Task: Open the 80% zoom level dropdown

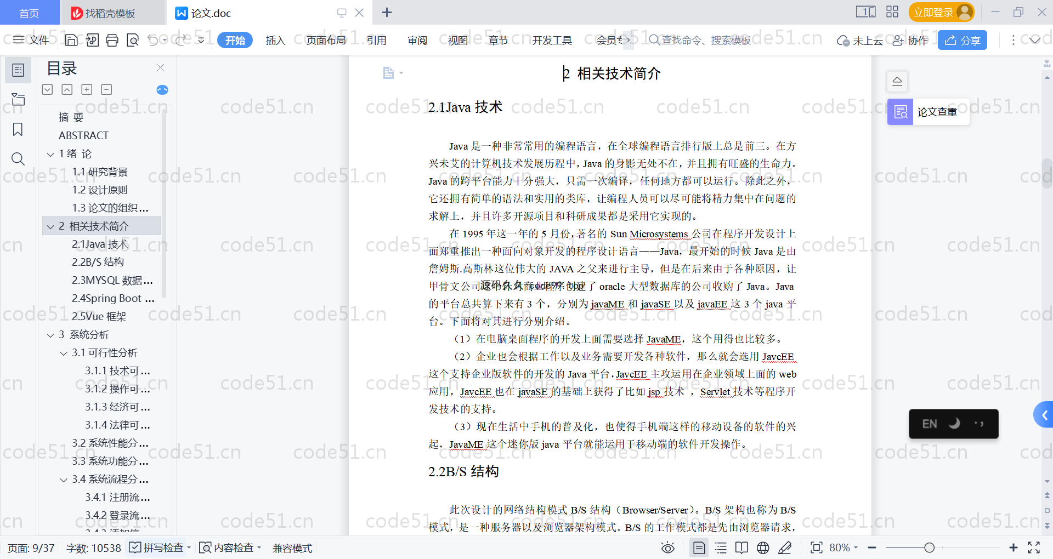Action: [x=843, y=547]
